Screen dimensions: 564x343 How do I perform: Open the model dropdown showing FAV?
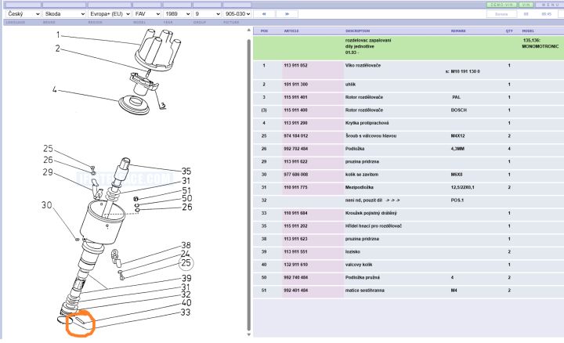click(146, 13)
